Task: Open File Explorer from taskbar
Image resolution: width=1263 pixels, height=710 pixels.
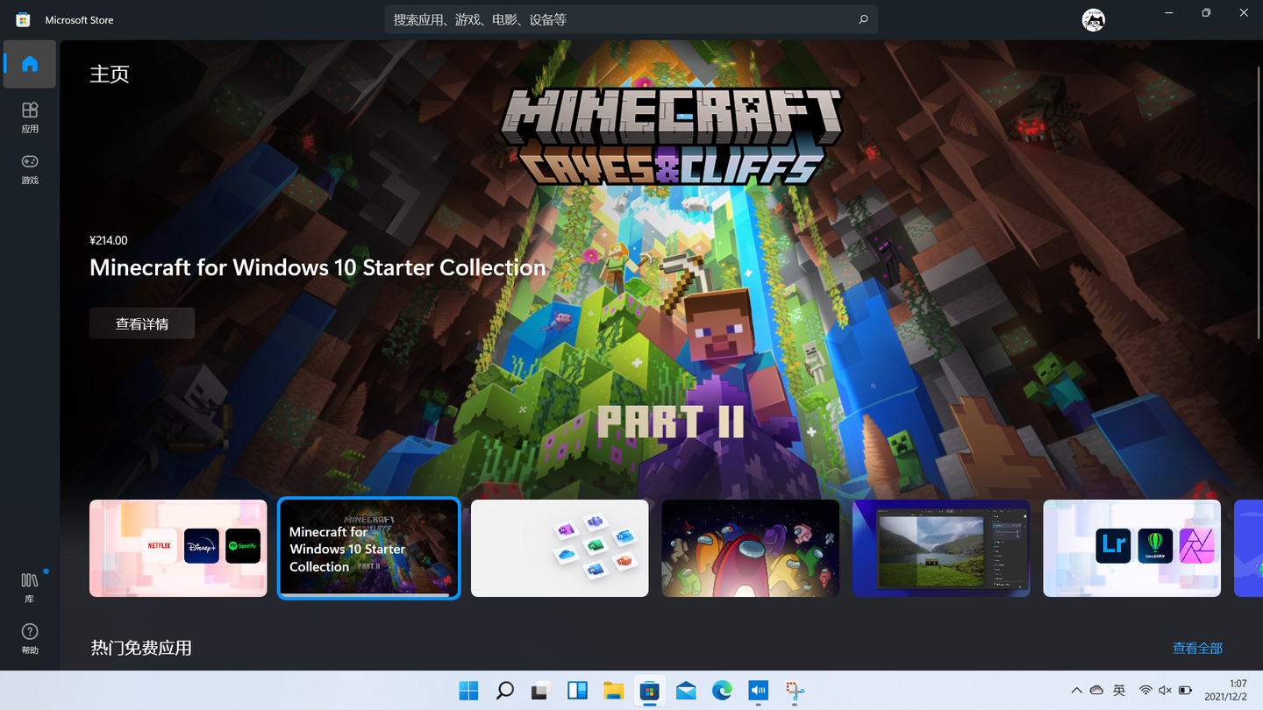Action: pyautogui.click(x=613, y=691)
